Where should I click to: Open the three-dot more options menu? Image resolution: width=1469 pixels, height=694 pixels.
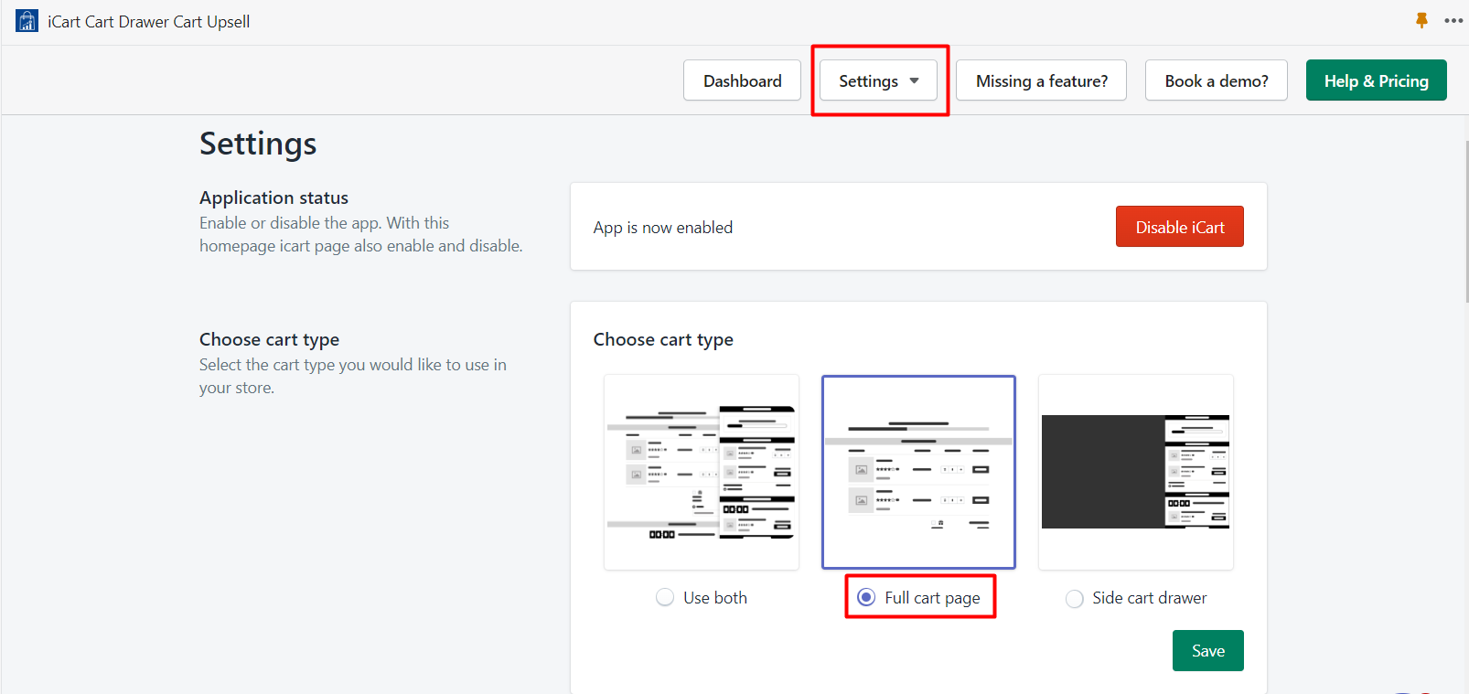point(1453,20)
